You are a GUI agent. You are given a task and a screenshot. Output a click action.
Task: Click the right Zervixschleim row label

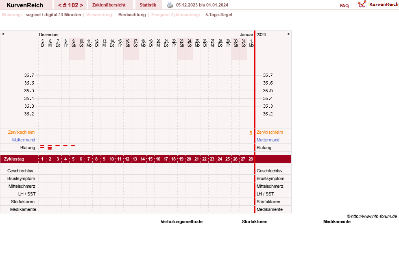[270, 132]
